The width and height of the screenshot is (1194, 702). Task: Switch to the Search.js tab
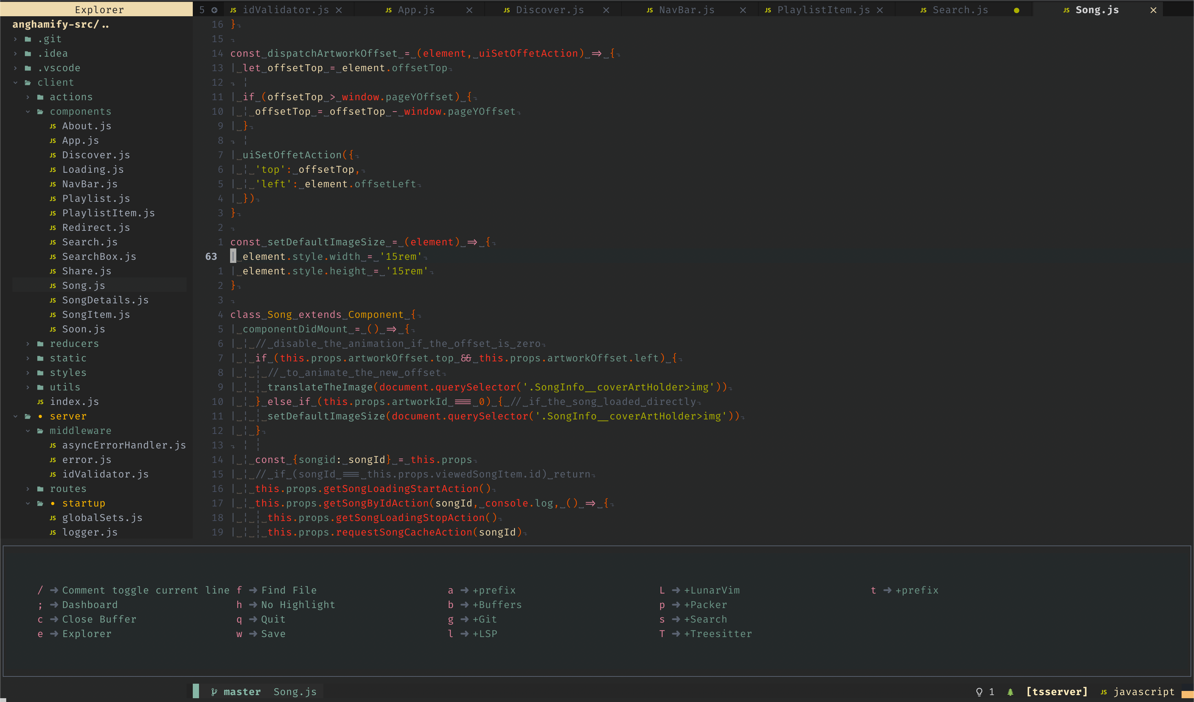tap(960, 10)
